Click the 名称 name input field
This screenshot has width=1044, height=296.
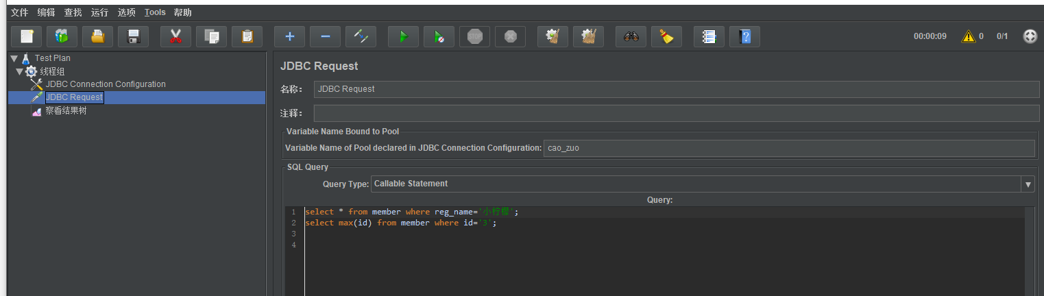click(676, 89)
